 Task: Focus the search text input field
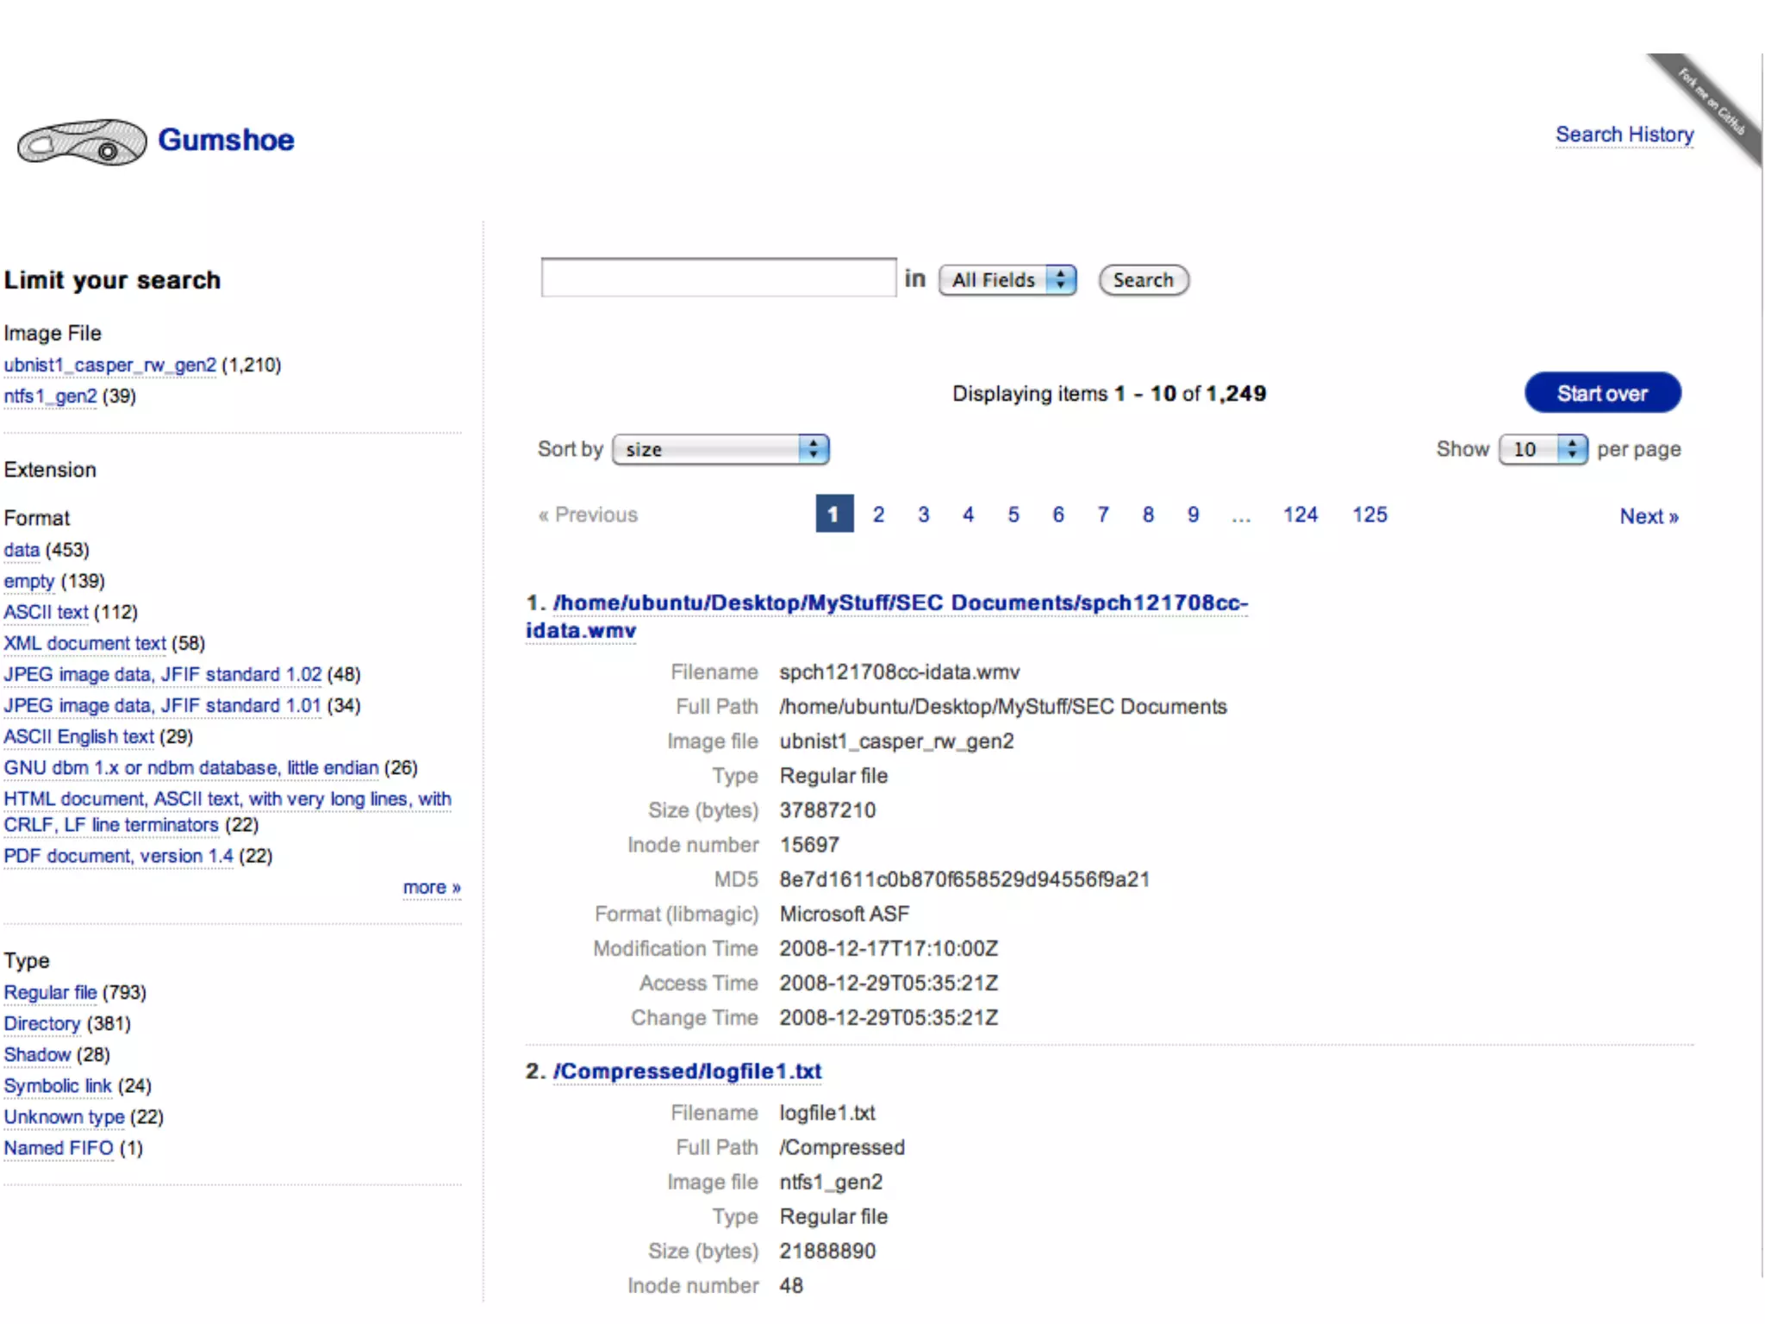click(718, 278)
